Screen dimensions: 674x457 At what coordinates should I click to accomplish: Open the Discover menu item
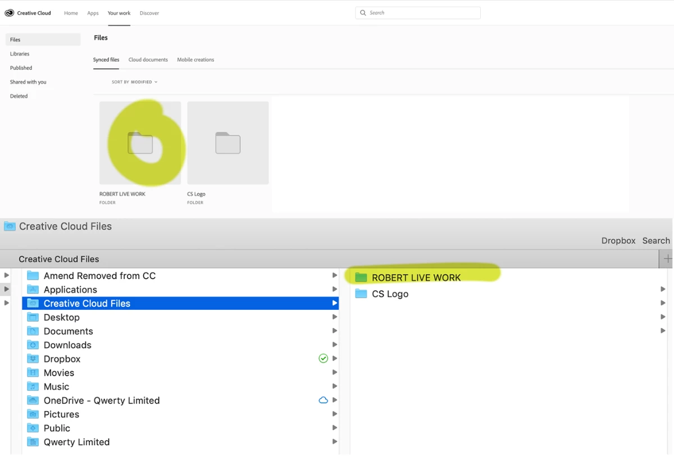click(149, 13)
